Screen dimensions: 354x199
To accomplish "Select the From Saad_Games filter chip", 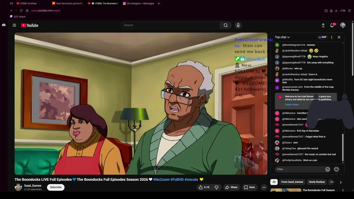I will 292,182.
